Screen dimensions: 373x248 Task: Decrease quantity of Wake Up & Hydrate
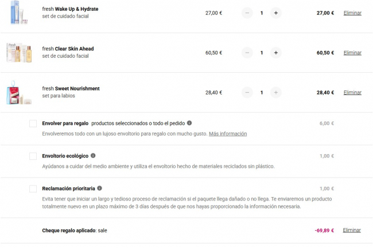point(247,13)
